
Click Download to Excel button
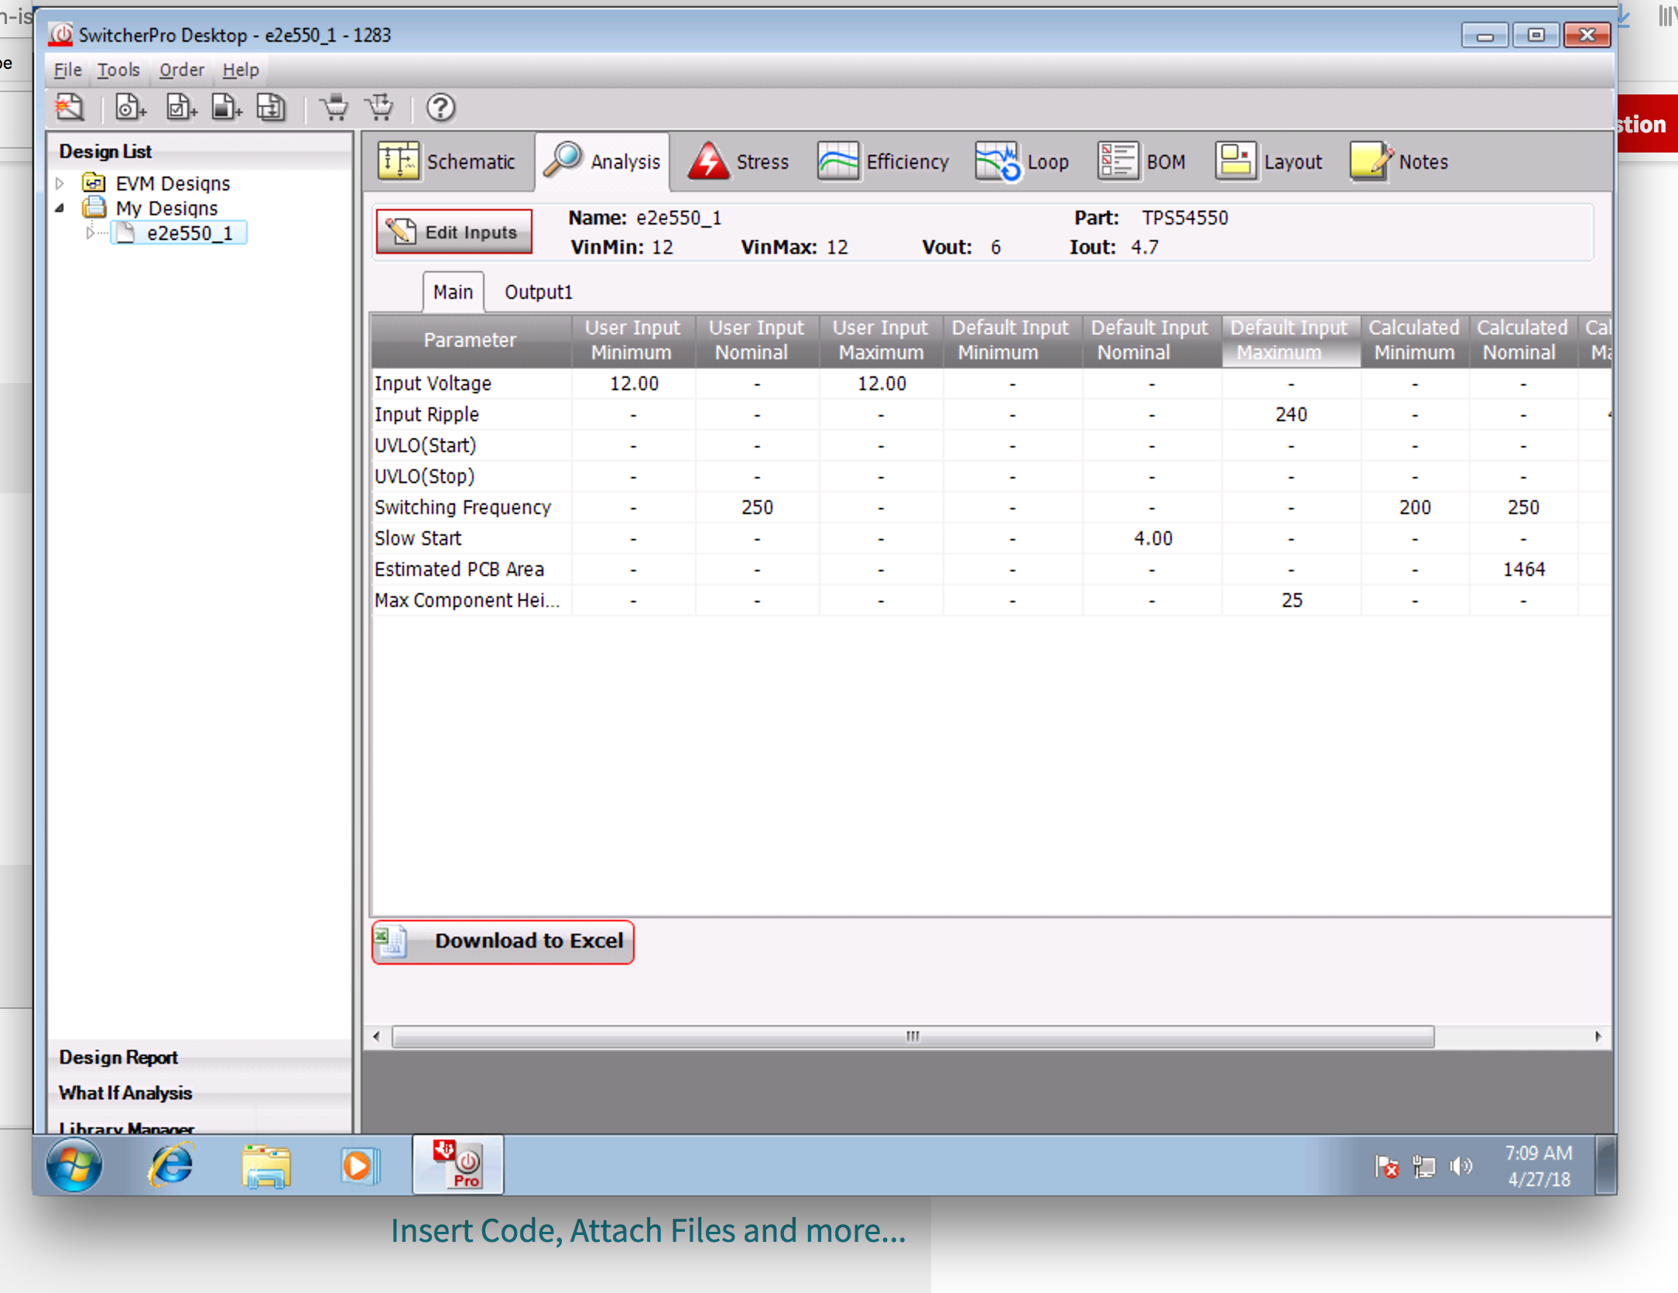pos(503,941)
